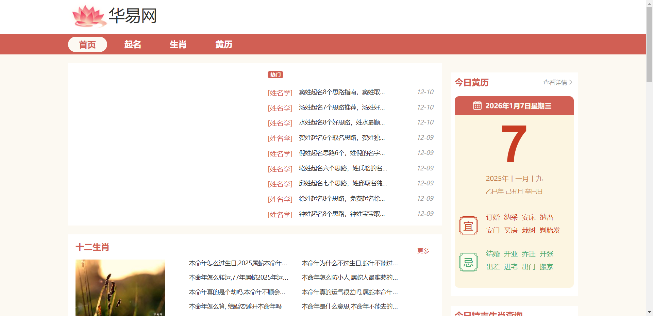Click the 宜 seal icon
Image resolution: width=653 pixels, height=316 pixels.
(x=468, y=226)
